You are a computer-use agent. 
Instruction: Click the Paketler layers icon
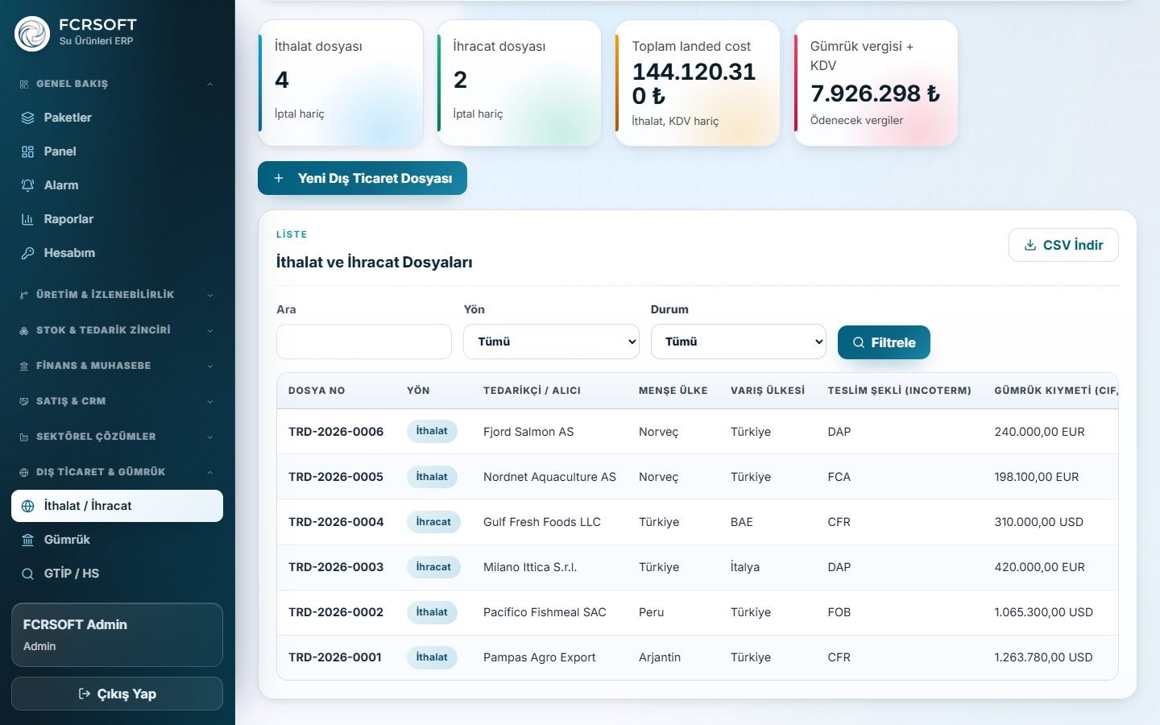pyautogui.click(x=27, y=118)
